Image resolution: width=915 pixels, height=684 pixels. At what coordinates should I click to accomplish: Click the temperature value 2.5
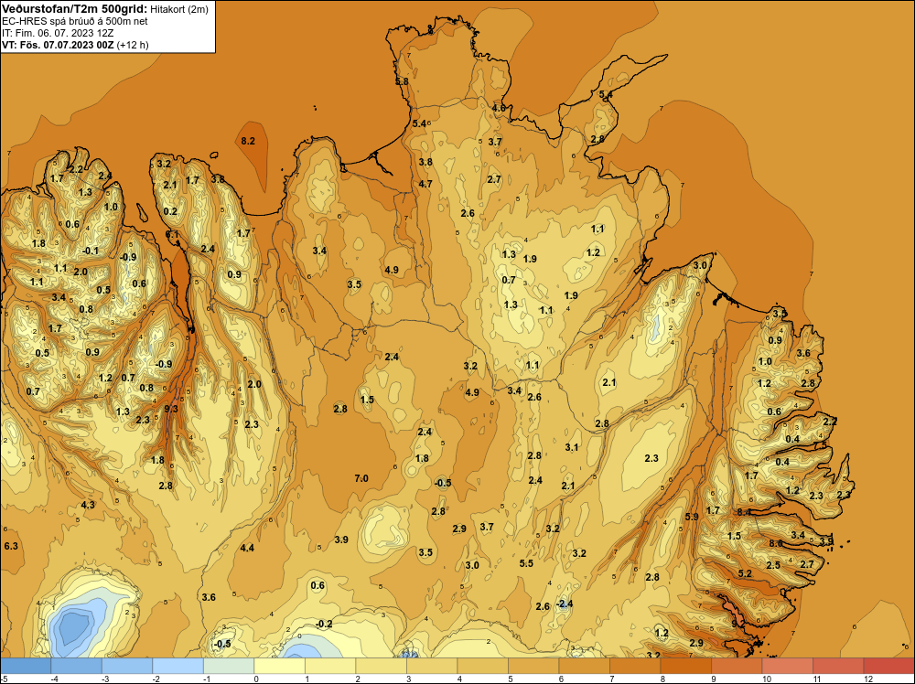[773, 565]
